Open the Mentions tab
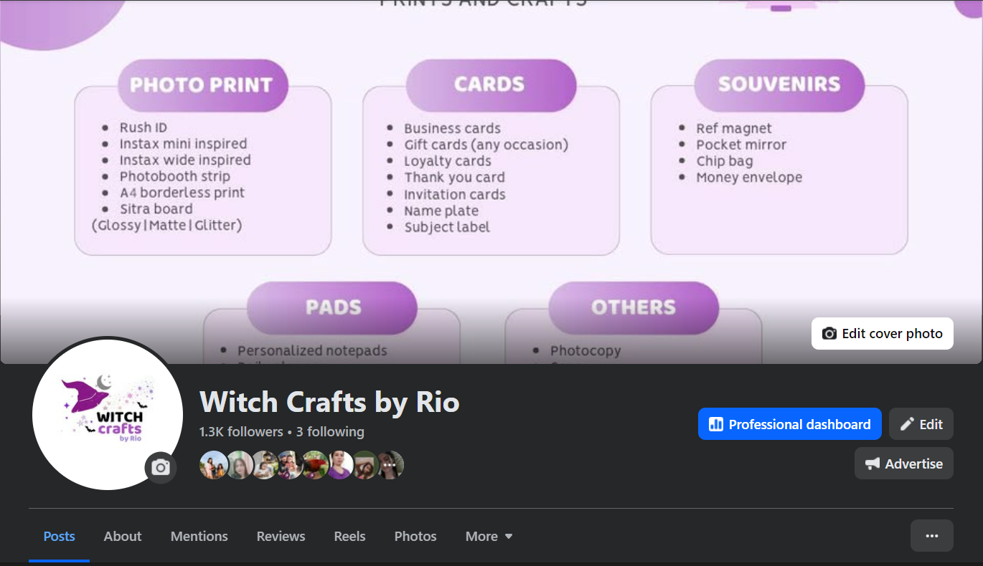 pyautogui.click(x=199, y=536)
